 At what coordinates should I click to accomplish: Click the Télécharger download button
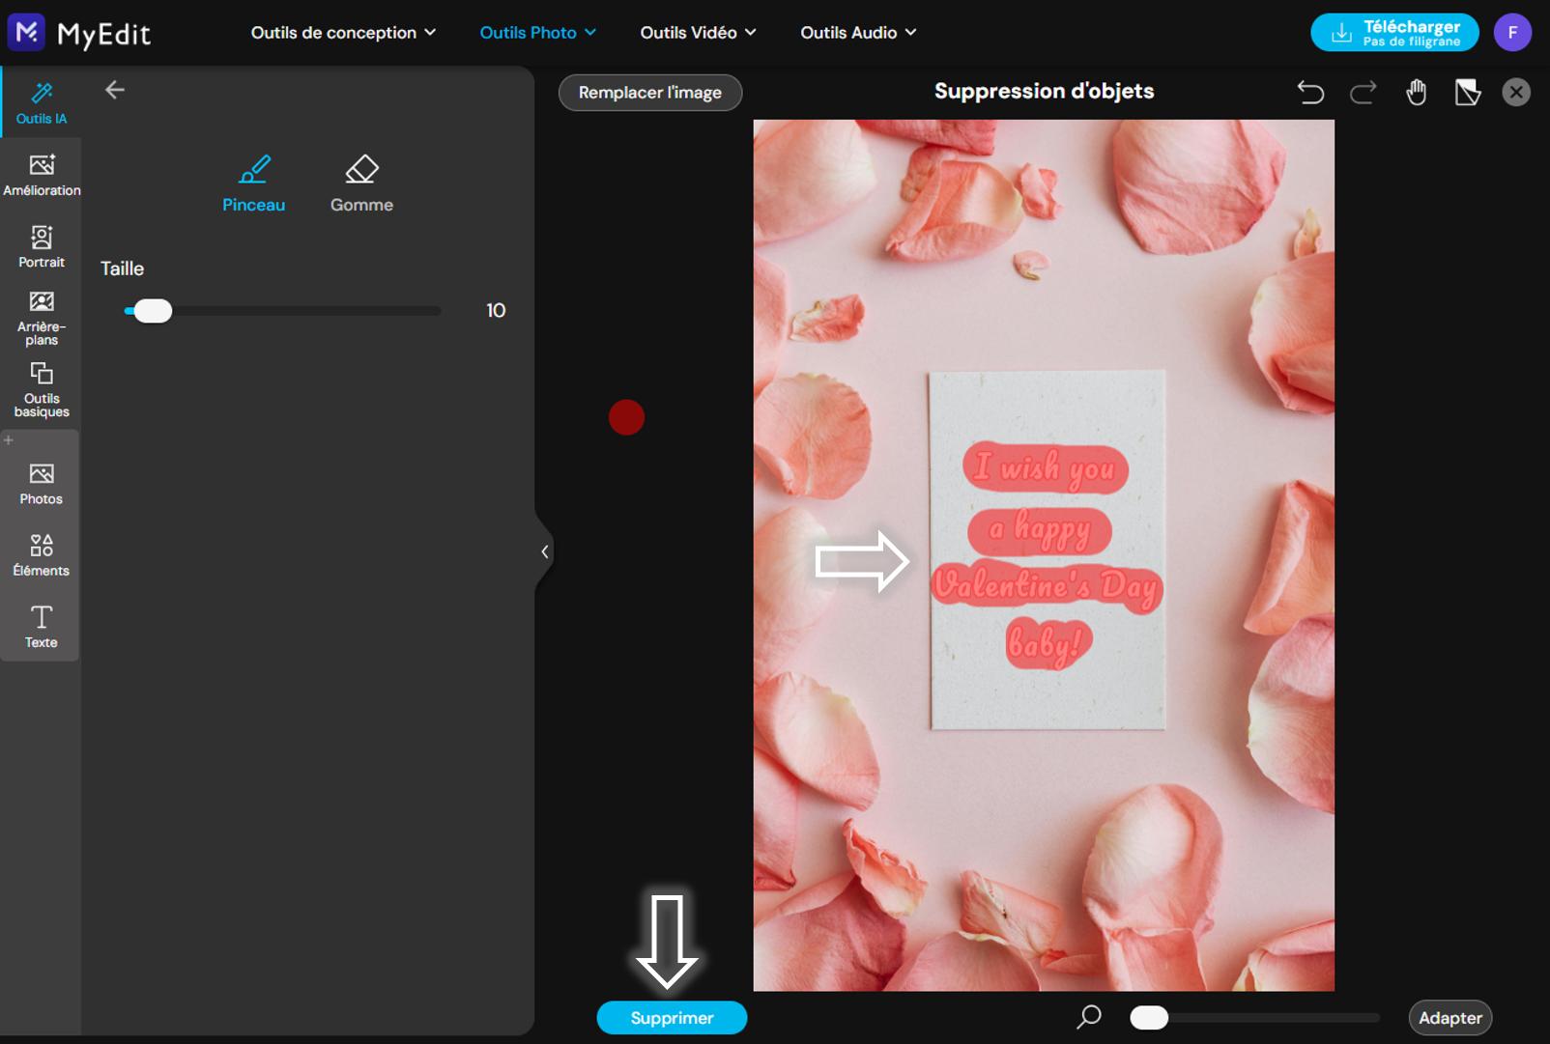(x=1394, y=32)
